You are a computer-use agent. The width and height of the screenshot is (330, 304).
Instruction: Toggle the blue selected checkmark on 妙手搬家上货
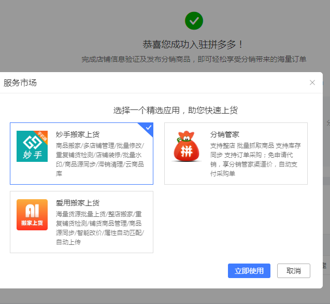(148, 127)
